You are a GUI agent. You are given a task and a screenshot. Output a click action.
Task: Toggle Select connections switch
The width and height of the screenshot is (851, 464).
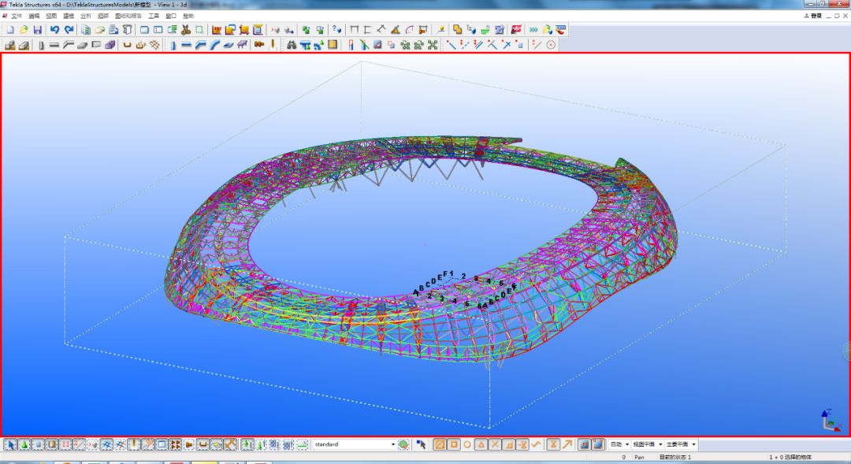point(24,444)
